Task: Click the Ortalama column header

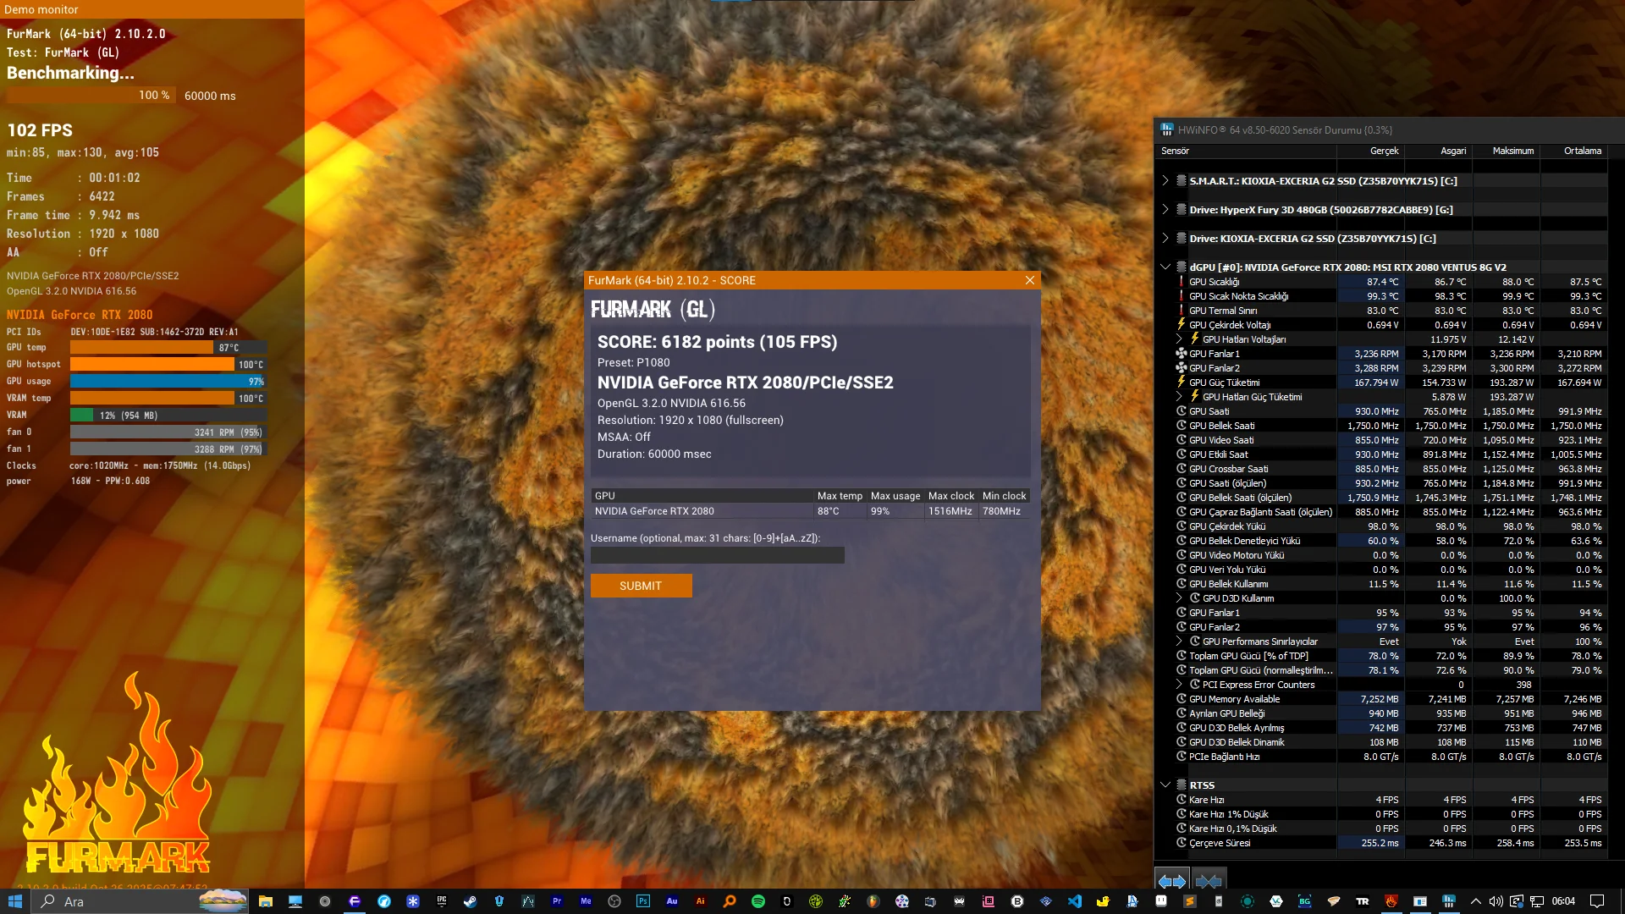Action: [1582, 151]
